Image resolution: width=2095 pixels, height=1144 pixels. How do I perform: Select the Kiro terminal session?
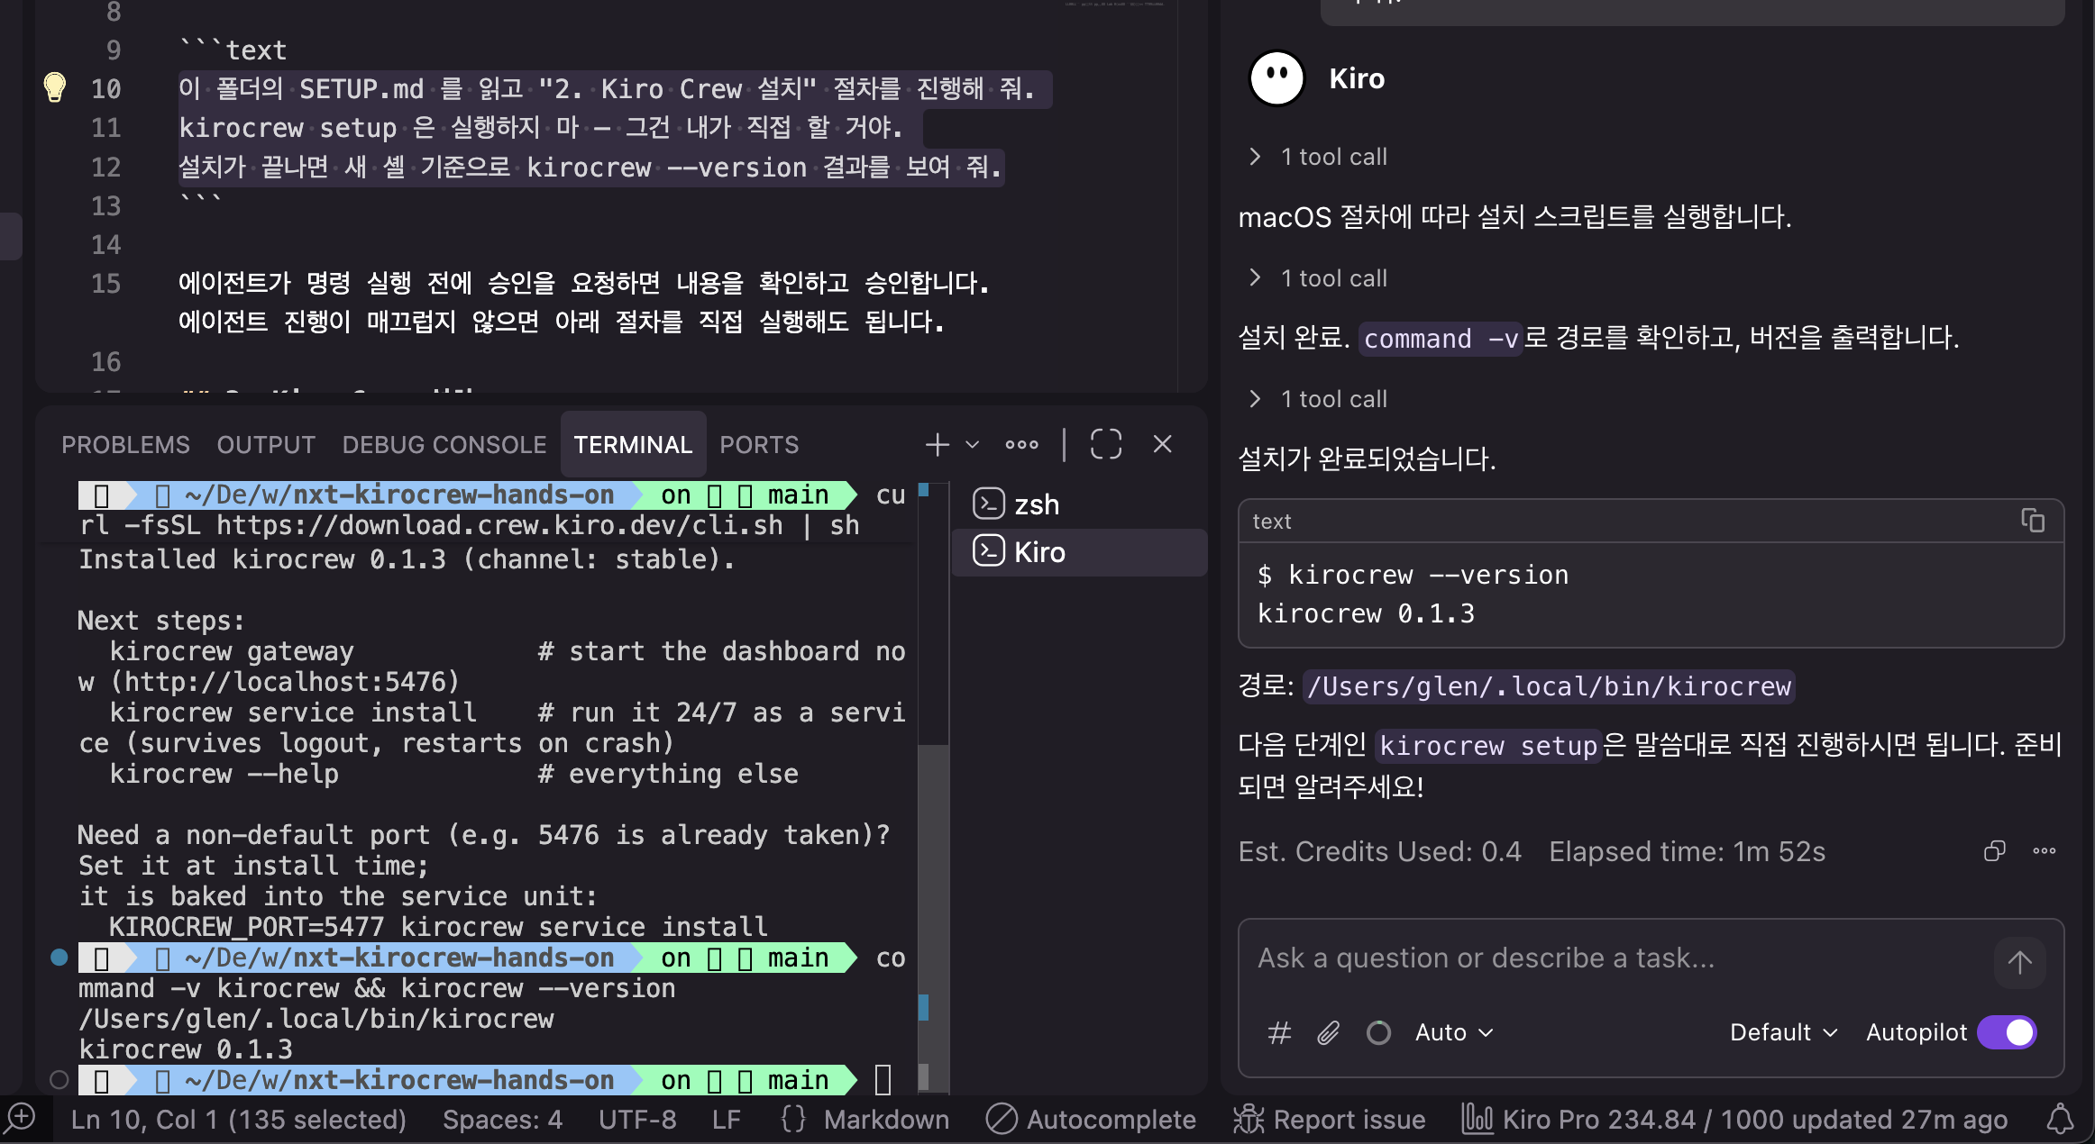click(x=1080, y=552)
